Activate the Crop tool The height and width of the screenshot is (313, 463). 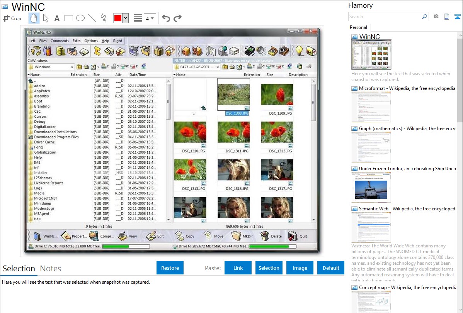(x=12, y=18)
